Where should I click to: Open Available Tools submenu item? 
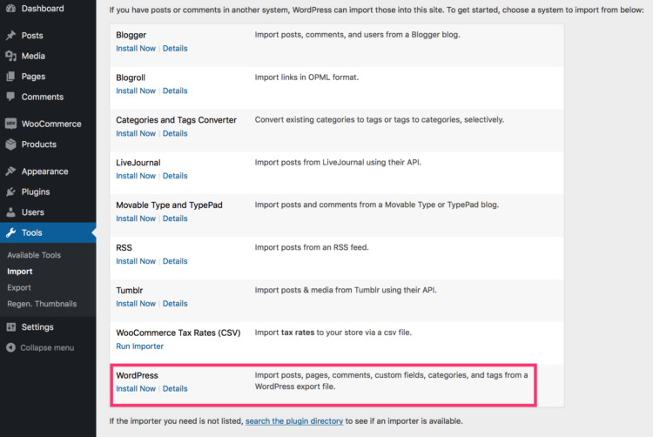(x=34, y=255)
